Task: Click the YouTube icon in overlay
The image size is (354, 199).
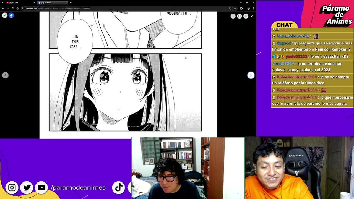Action: point(41,188)
